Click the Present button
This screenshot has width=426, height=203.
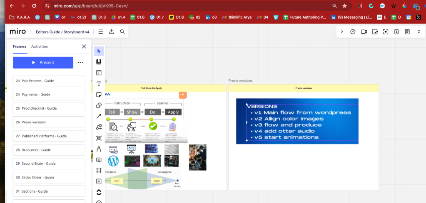43,63
